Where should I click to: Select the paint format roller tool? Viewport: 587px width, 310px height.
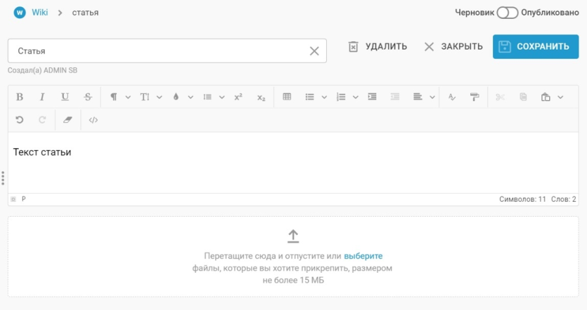pyautogui.click(x=474, y=97)
